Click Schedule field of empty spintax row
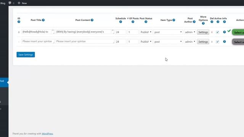 pyautogui.click(x=120, y=41)
